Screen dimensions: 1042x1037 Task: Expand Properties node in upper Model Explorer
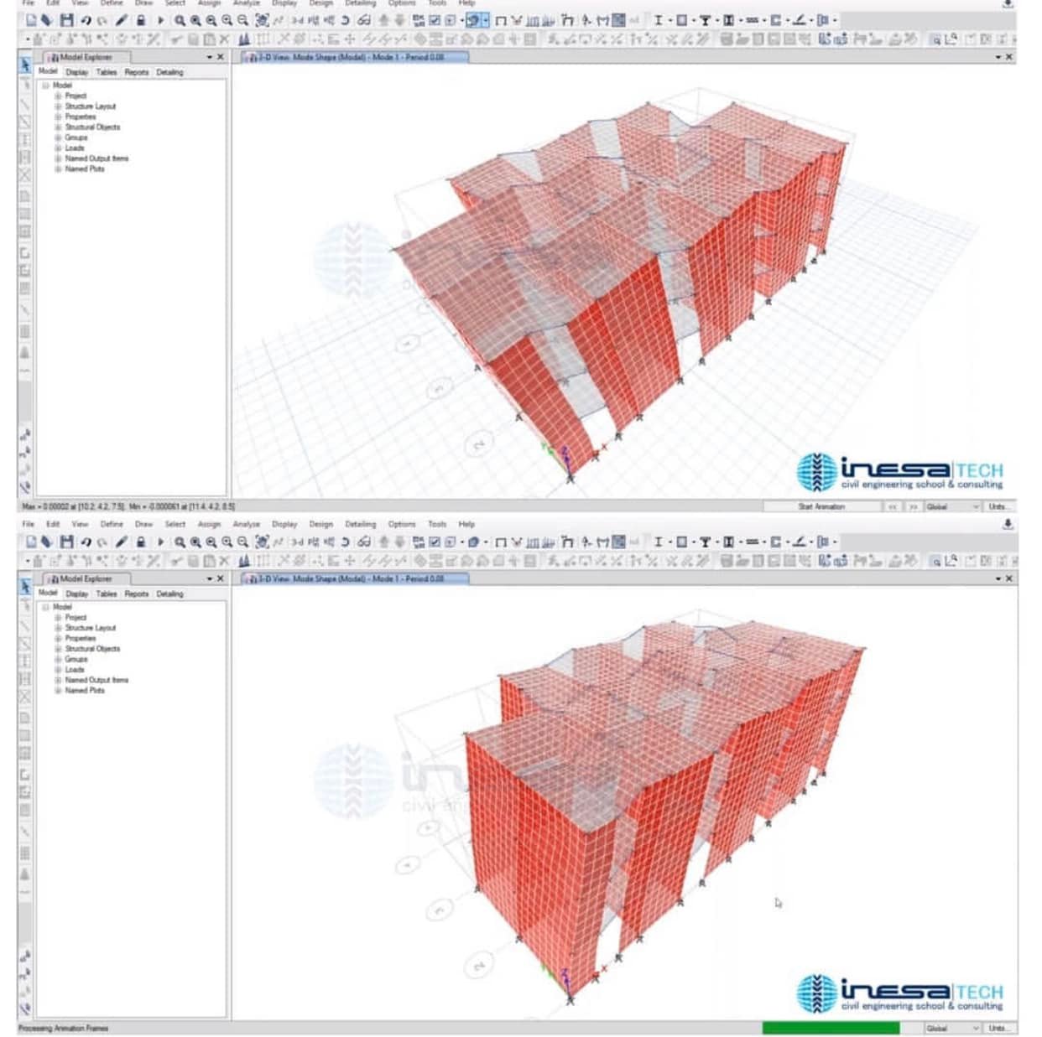click(x=58, y=117)
